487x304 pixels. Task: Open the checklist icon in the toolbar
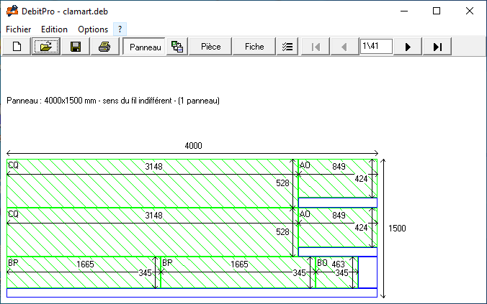coord(287,47)
